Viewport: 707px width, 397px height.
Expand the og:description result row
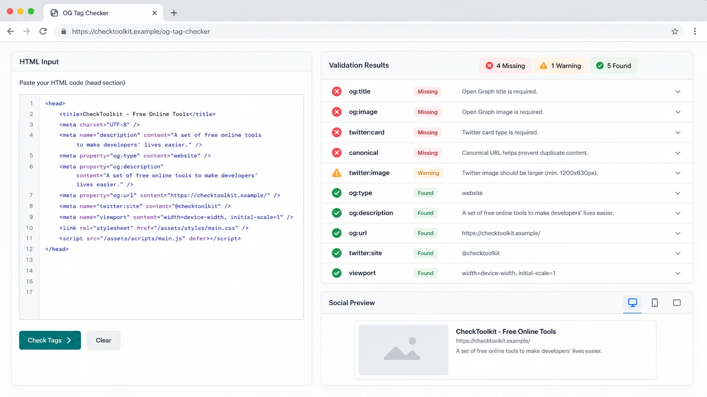click(678, 213)
